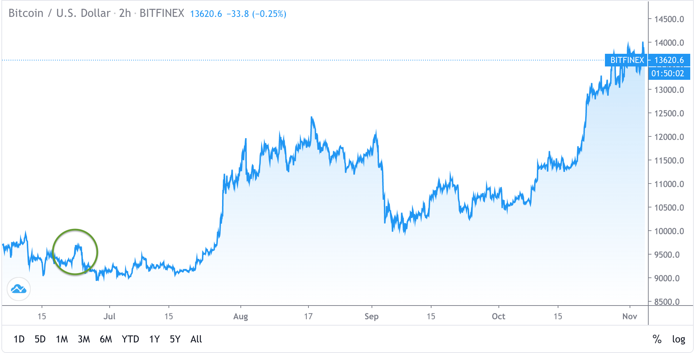Select the 1D time range
Image resolution: width=698 pixels, height=353 pixels.
pos(19,339)
